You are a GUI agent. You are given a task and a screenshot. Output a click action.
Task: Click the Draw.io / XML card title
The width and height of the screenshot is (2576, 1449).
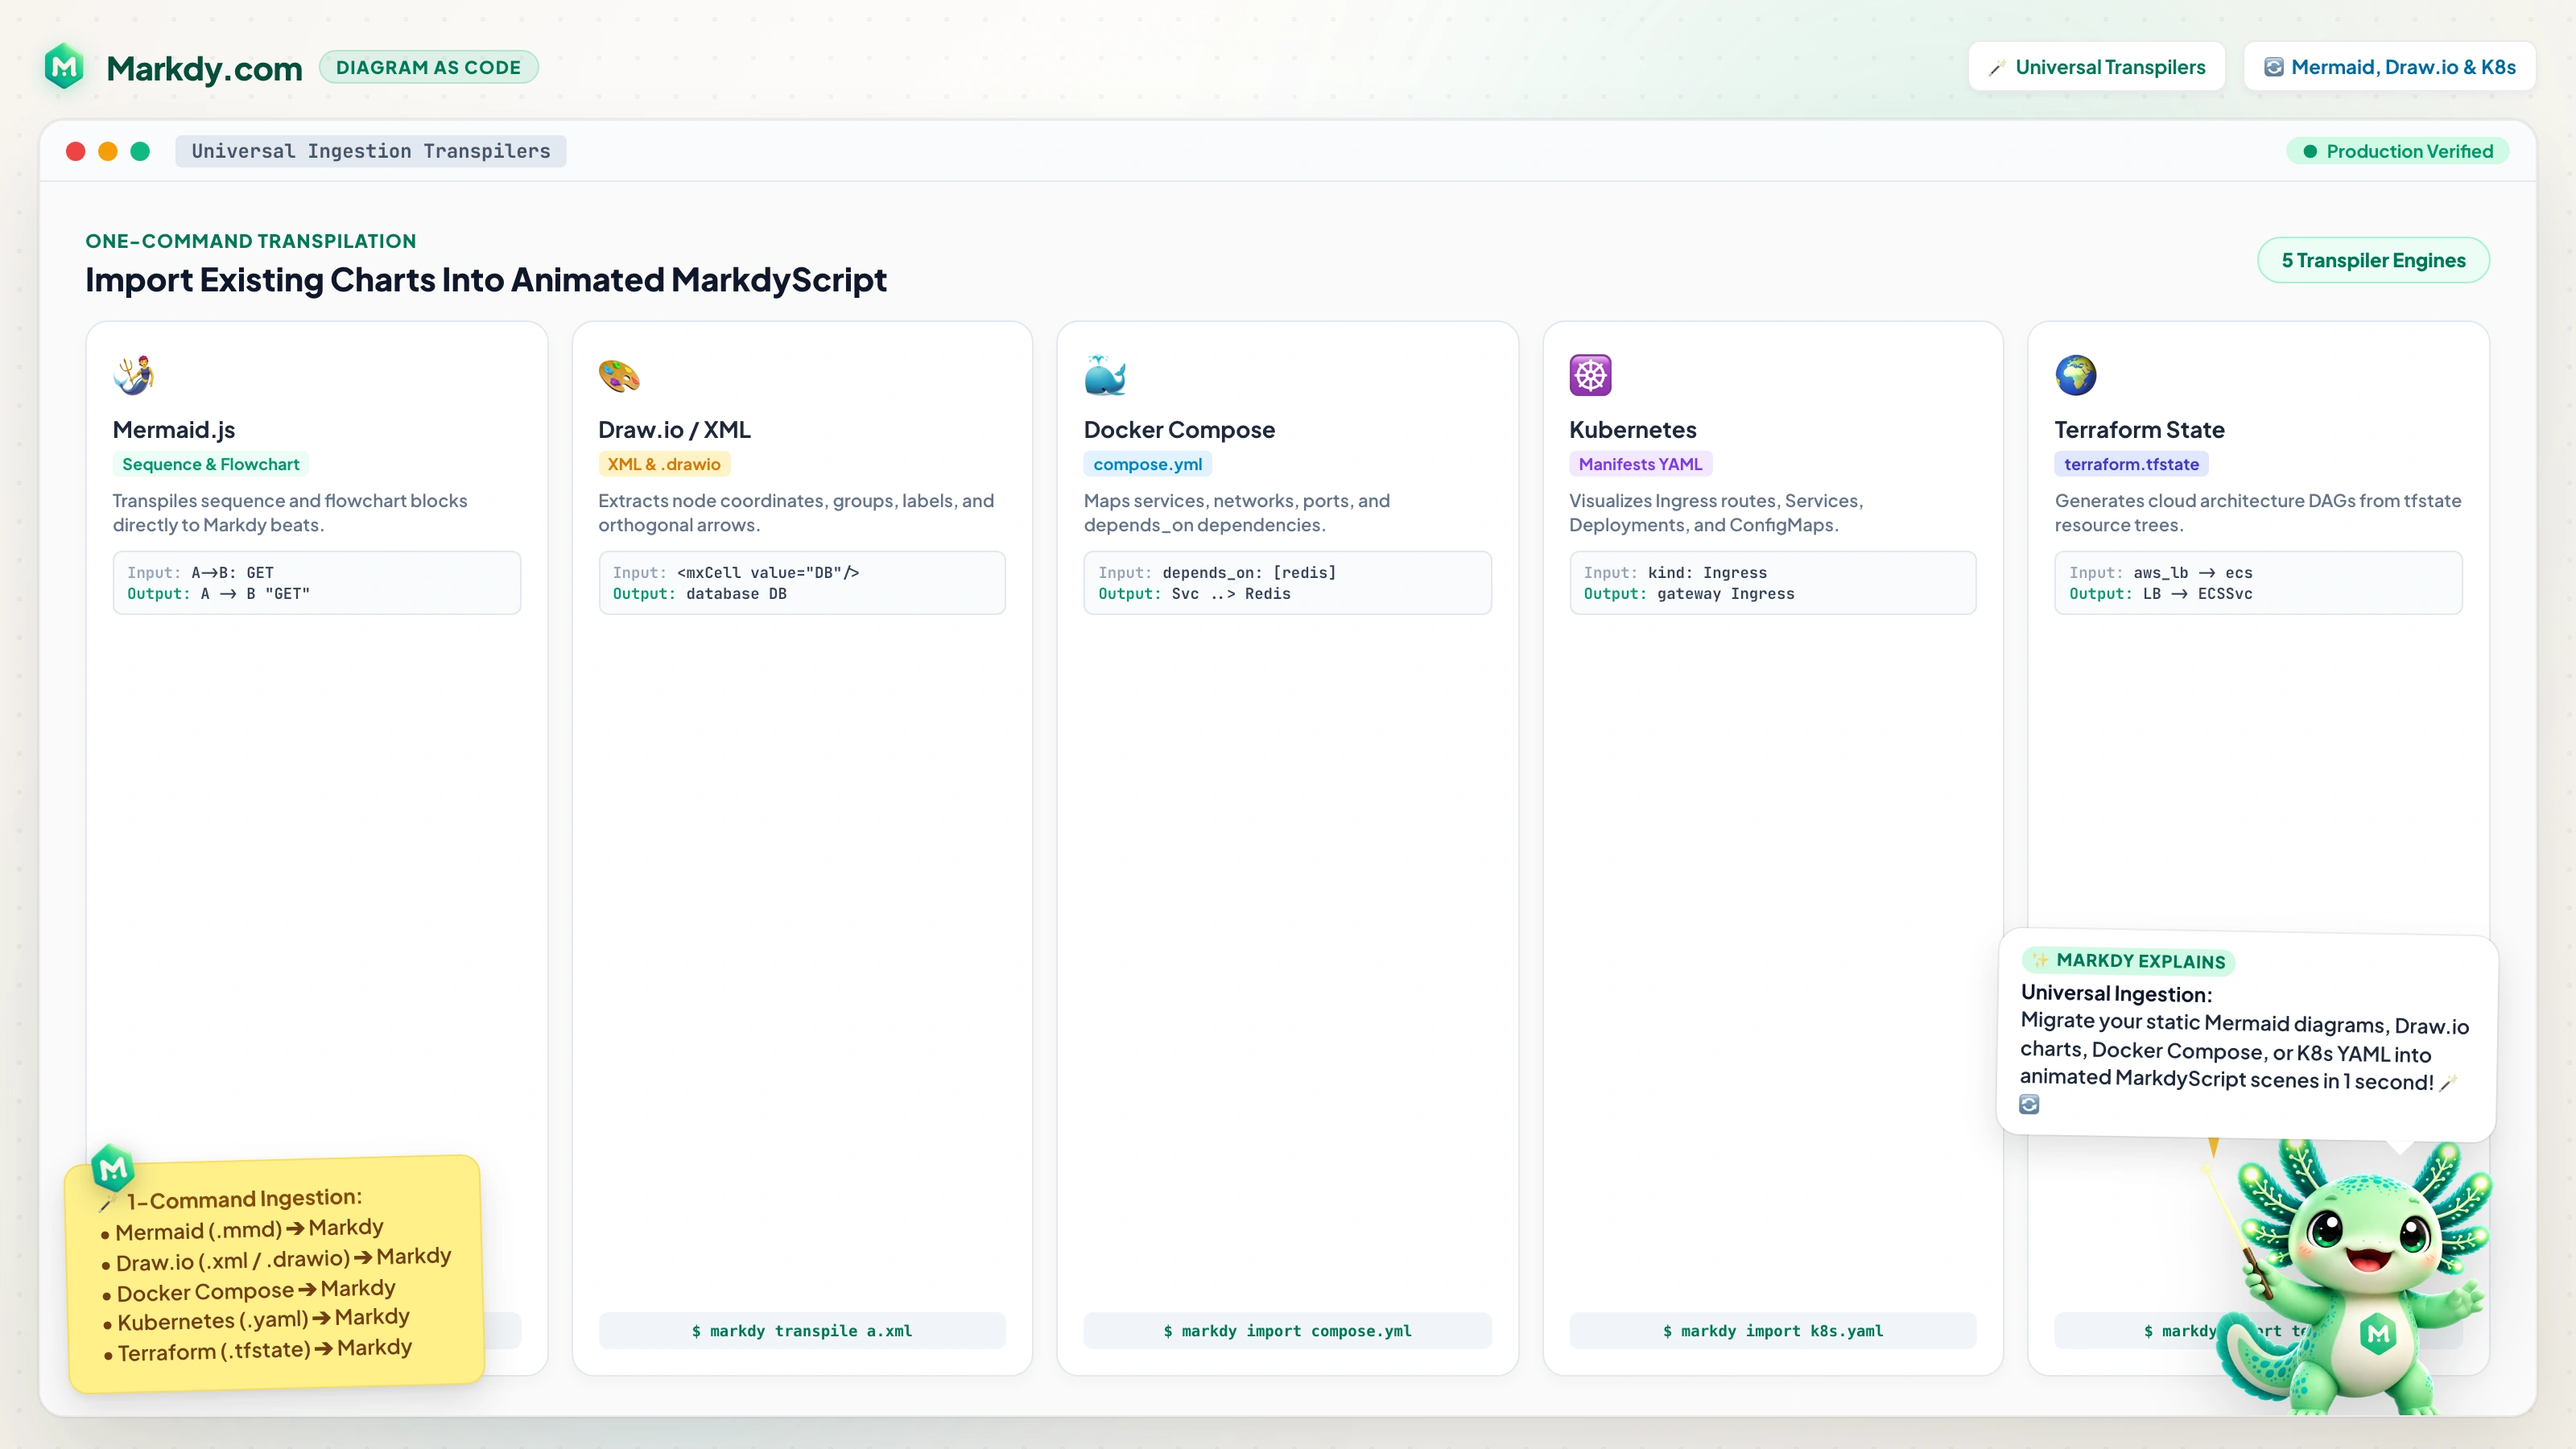(674, 429)
